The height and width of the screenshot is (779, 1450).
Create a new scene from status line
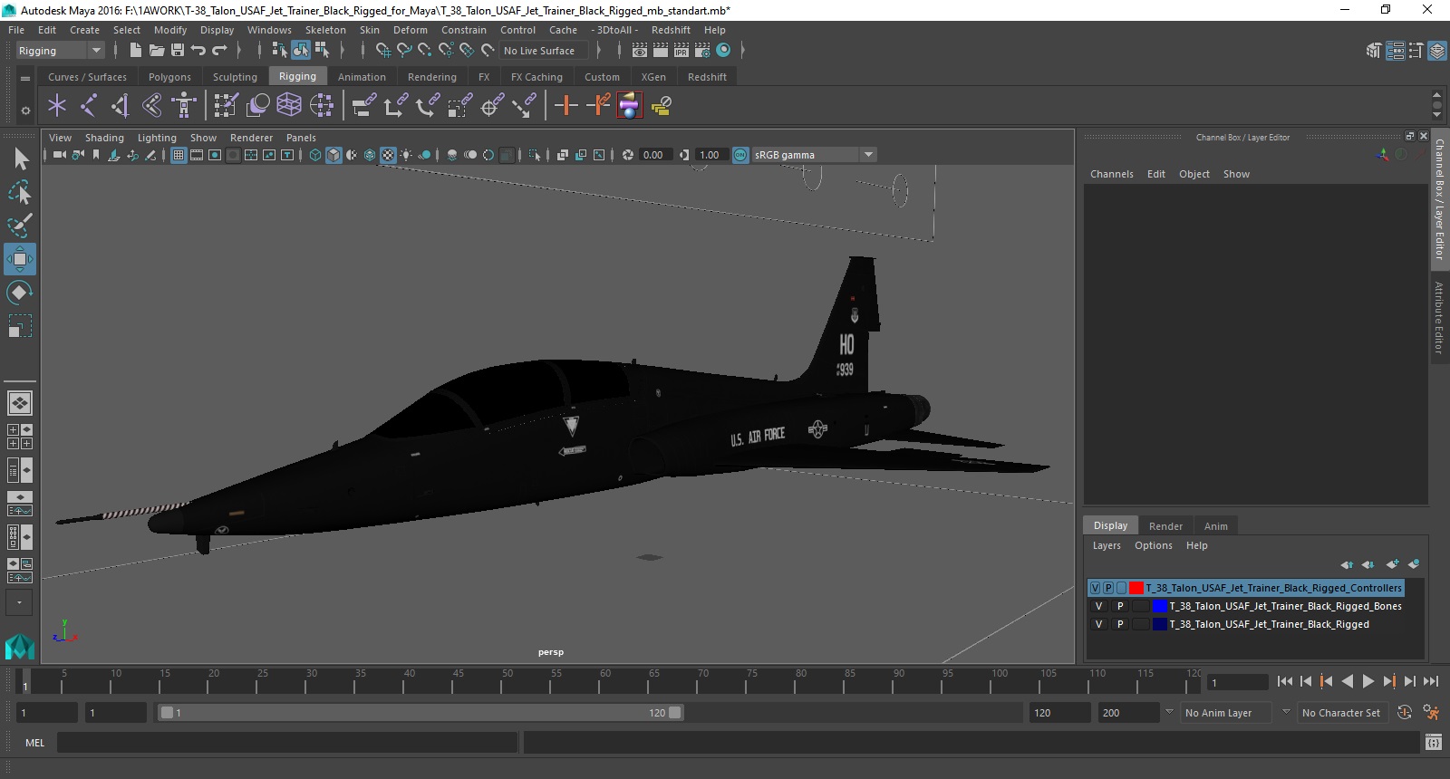(x=135, y=51)
